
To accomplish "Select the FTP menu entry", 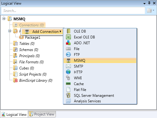I will (x=100, y=54).
